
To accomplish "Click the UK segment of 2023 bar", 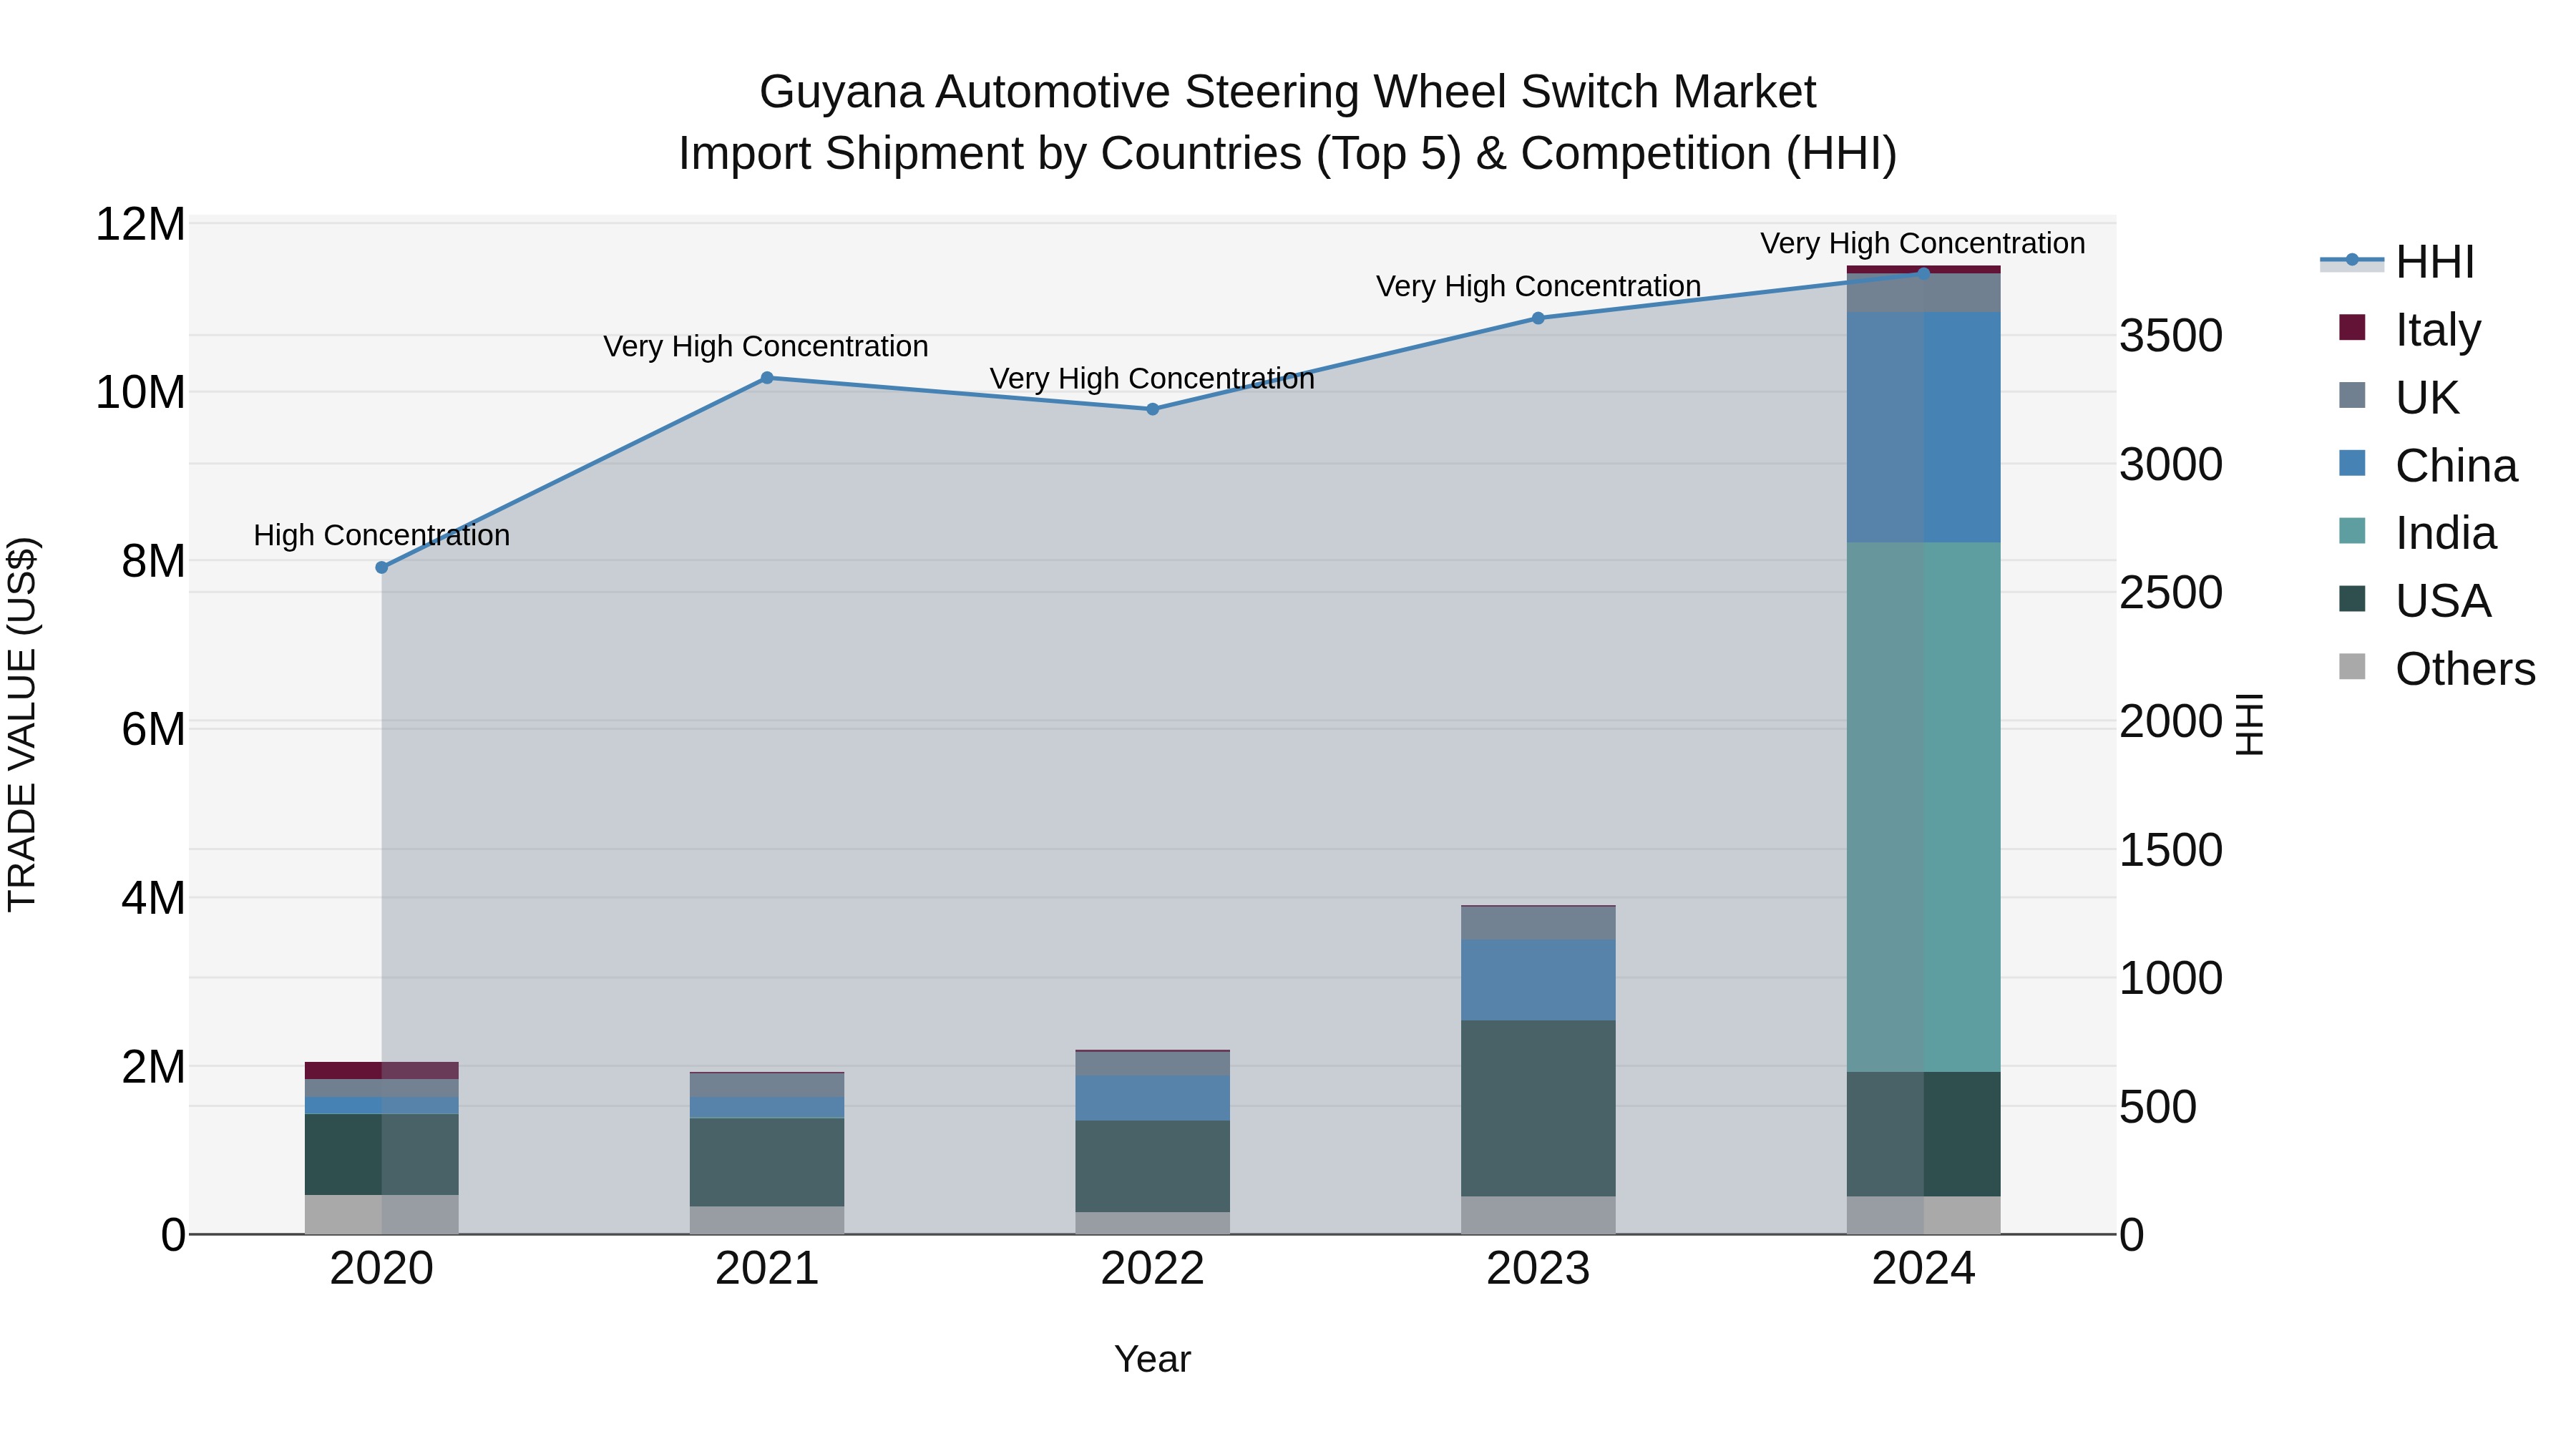I will (x=1538, y=923).
